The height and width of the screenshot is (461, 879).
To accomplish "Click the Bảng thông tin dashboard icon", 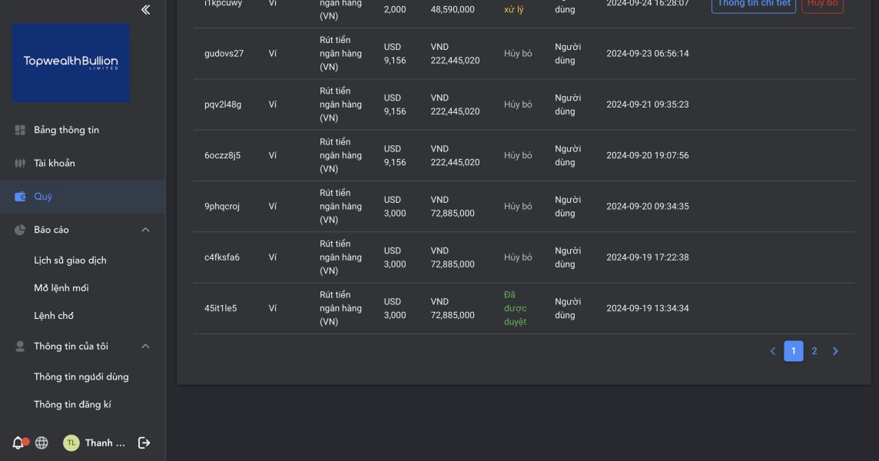I will pos(21,130).
